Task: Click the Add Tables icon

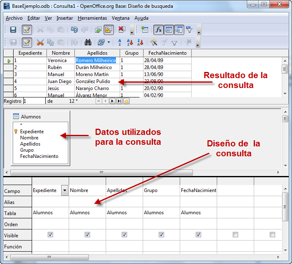Action: click(x=144, y=30)
